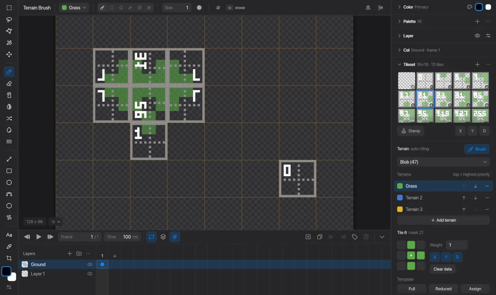Swap foreground and background colors
Image resolution: width=496 pixels, height=295 pixels.
pos(9,287)
